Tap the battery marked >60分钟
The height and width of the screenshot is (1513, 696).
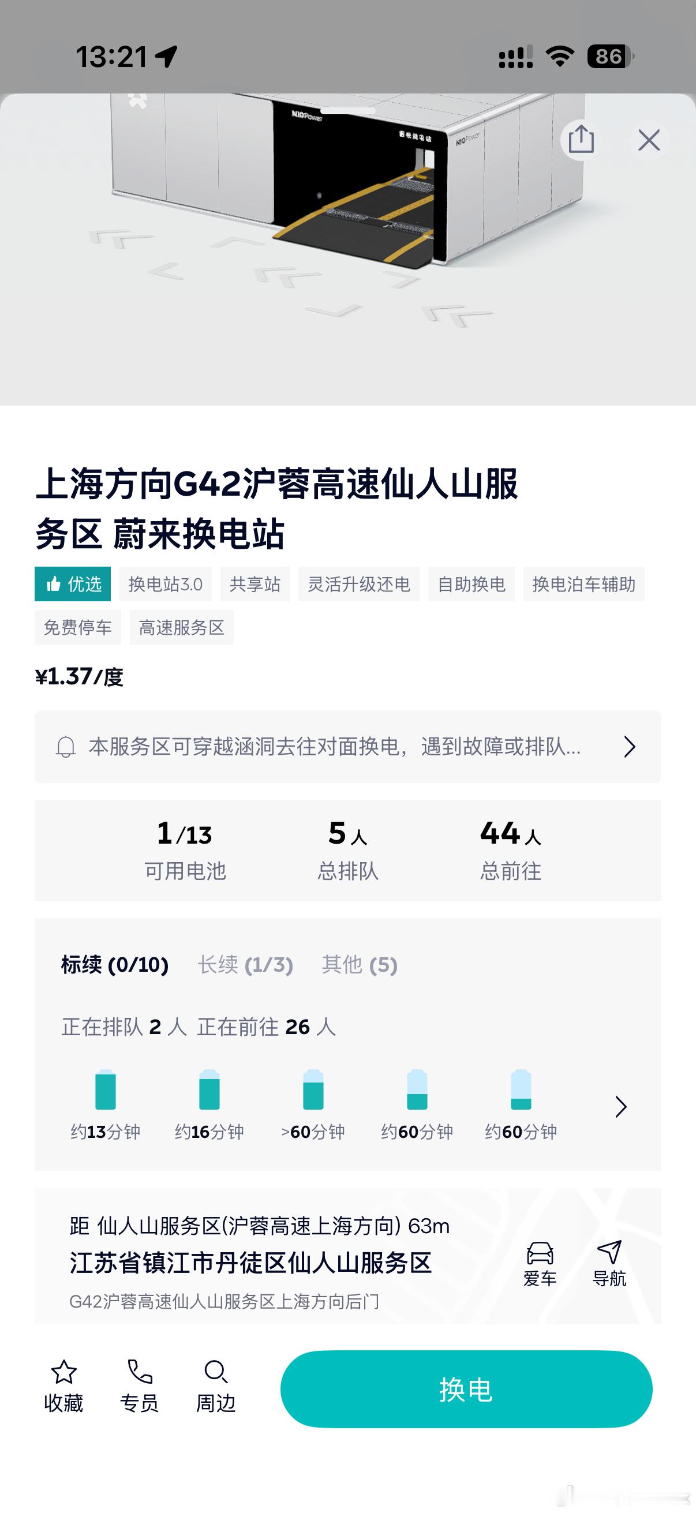click(x=313, y=1089)
